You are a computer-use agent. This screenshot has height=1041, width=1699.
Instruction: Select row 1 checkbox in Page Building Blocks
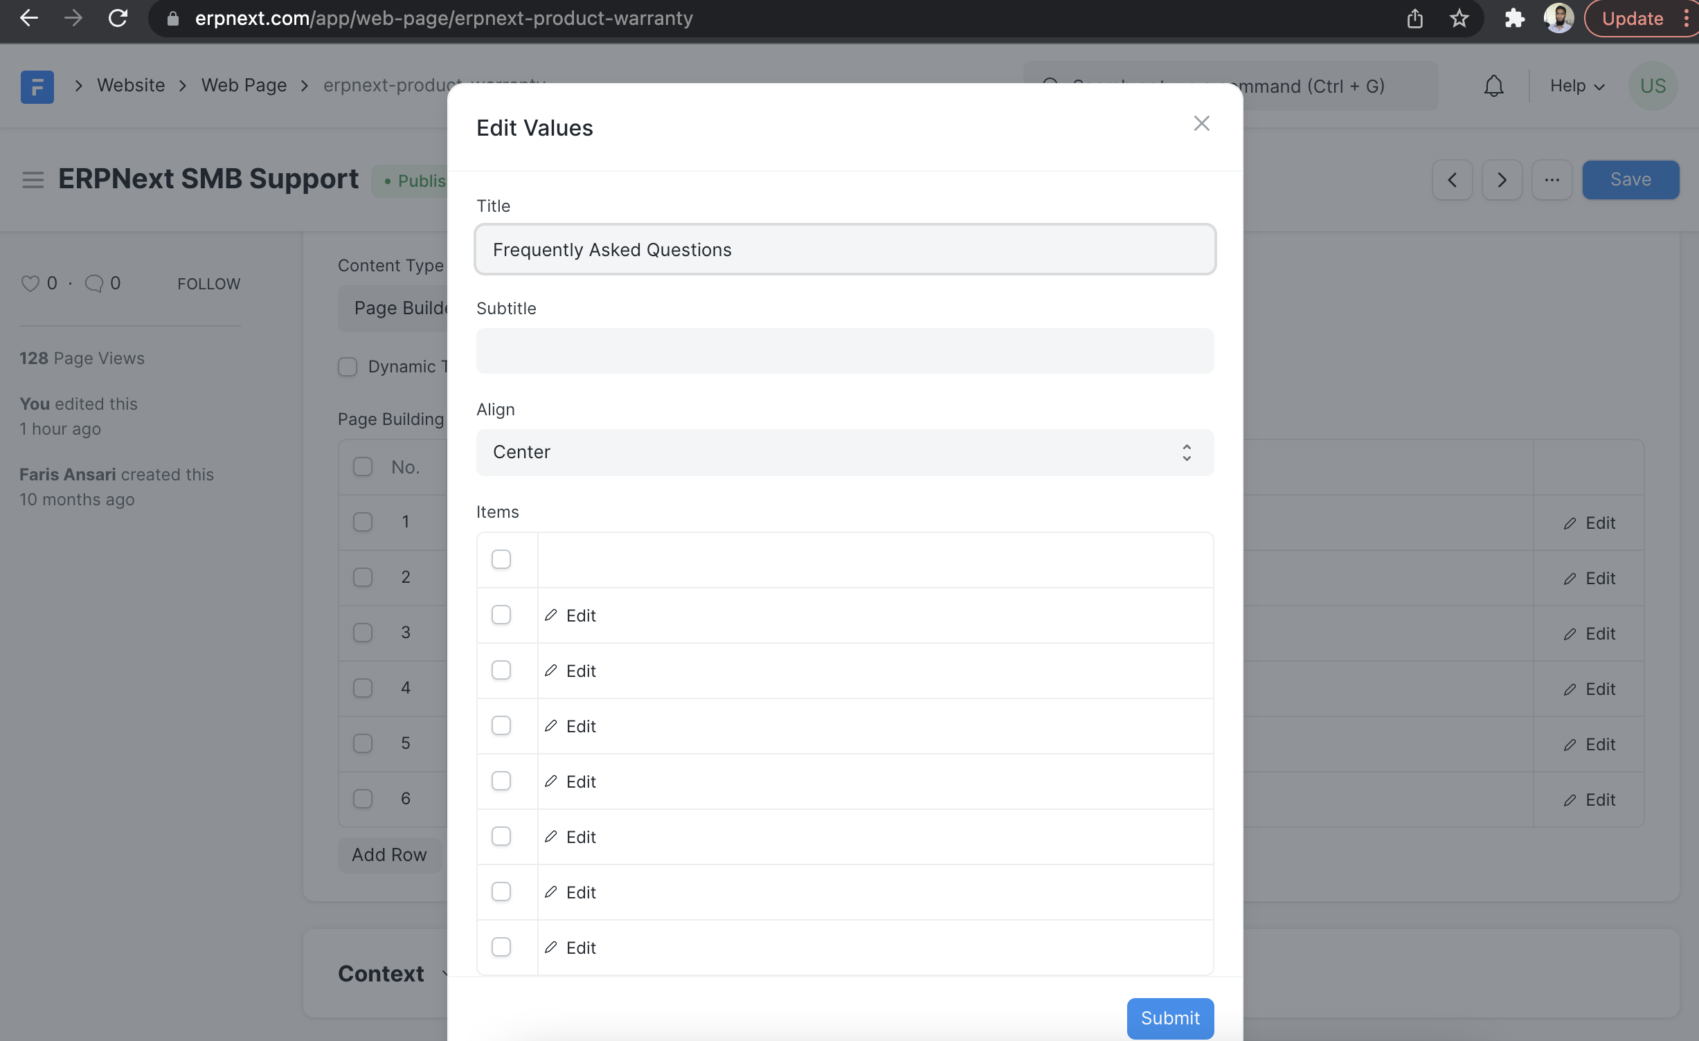(363, 522)
